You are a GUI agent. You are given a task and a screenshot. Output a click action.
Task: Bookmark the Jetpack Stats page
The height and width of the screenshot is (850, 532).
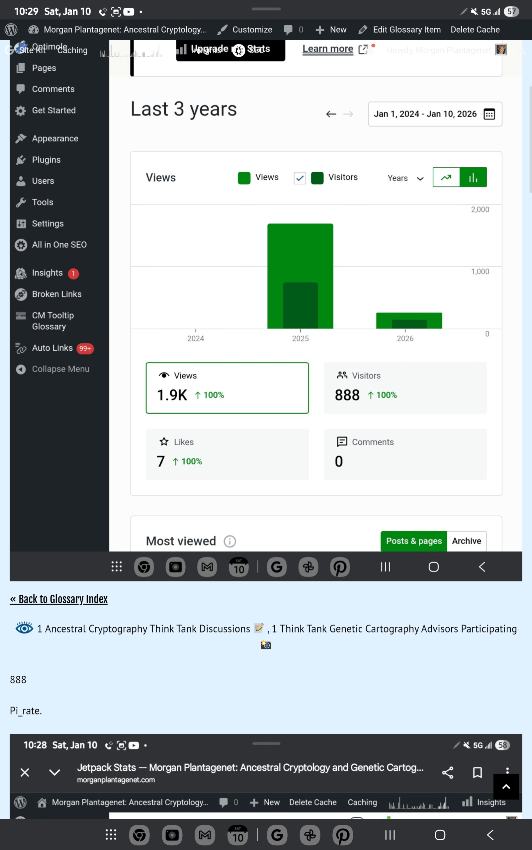pyautogui.click(x=477, y=773)
